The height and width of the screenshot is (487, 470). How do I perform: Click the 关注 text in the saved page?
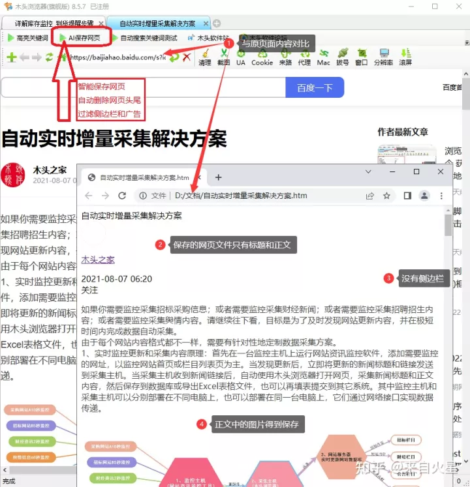[89, 290]
